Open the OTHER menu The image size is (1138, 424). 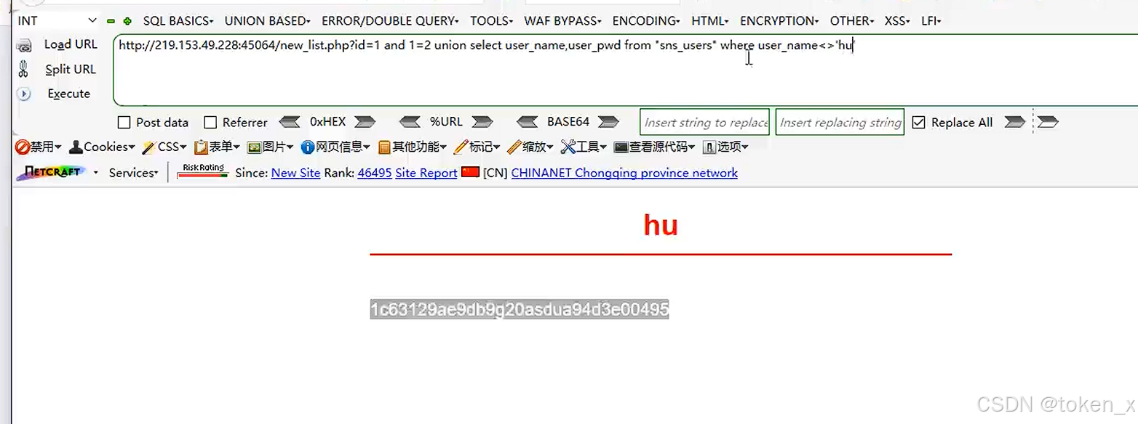(x=852, y=21)
